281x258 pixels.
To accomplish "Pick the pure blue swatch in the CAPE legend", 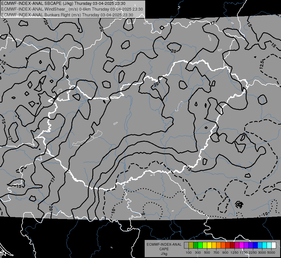I will pyautogui.click(x=255, y=245).
